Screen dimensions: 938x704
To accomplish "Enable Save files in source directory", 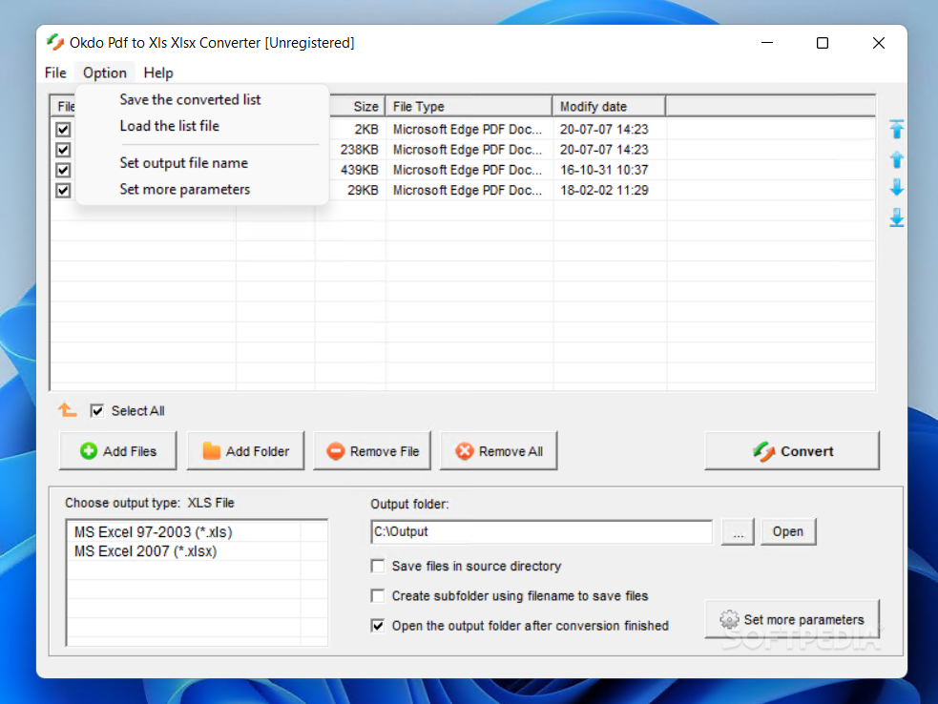I will 378,566.
